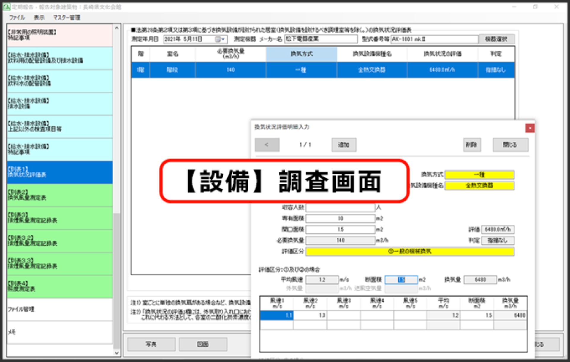Image resolution: width=570 pixels, height=362 pixels.
Task: Select 飲料用の配管設備及び排水設備 sidebar item
Action: point(60,58)
